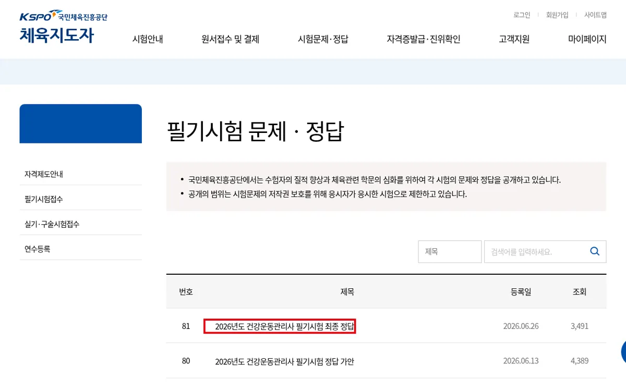
Task: Open the 자격증발급·진위확인 menu
Action: [424, 39]
